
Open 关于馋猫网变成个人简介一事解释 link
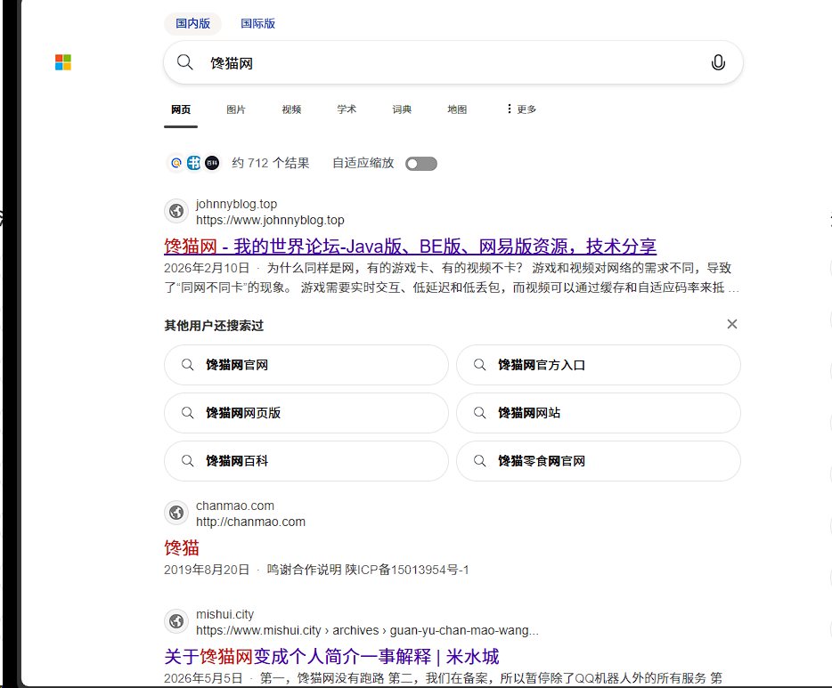click(x=331, y=657)
